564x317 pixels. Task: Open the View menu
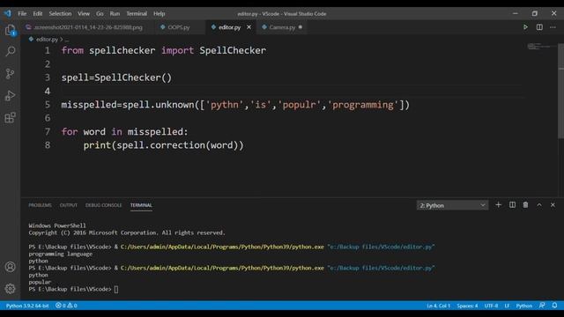point(84,14)
